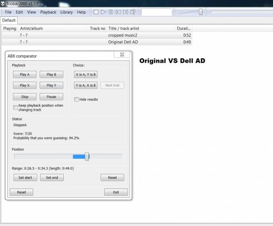Open the View menu
Screen dimensions: 273x226
[31, 12]
